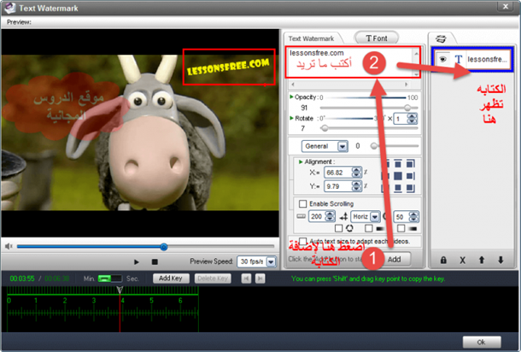Align watermark to middle right
521x352 pixels.
click(411, 176)
